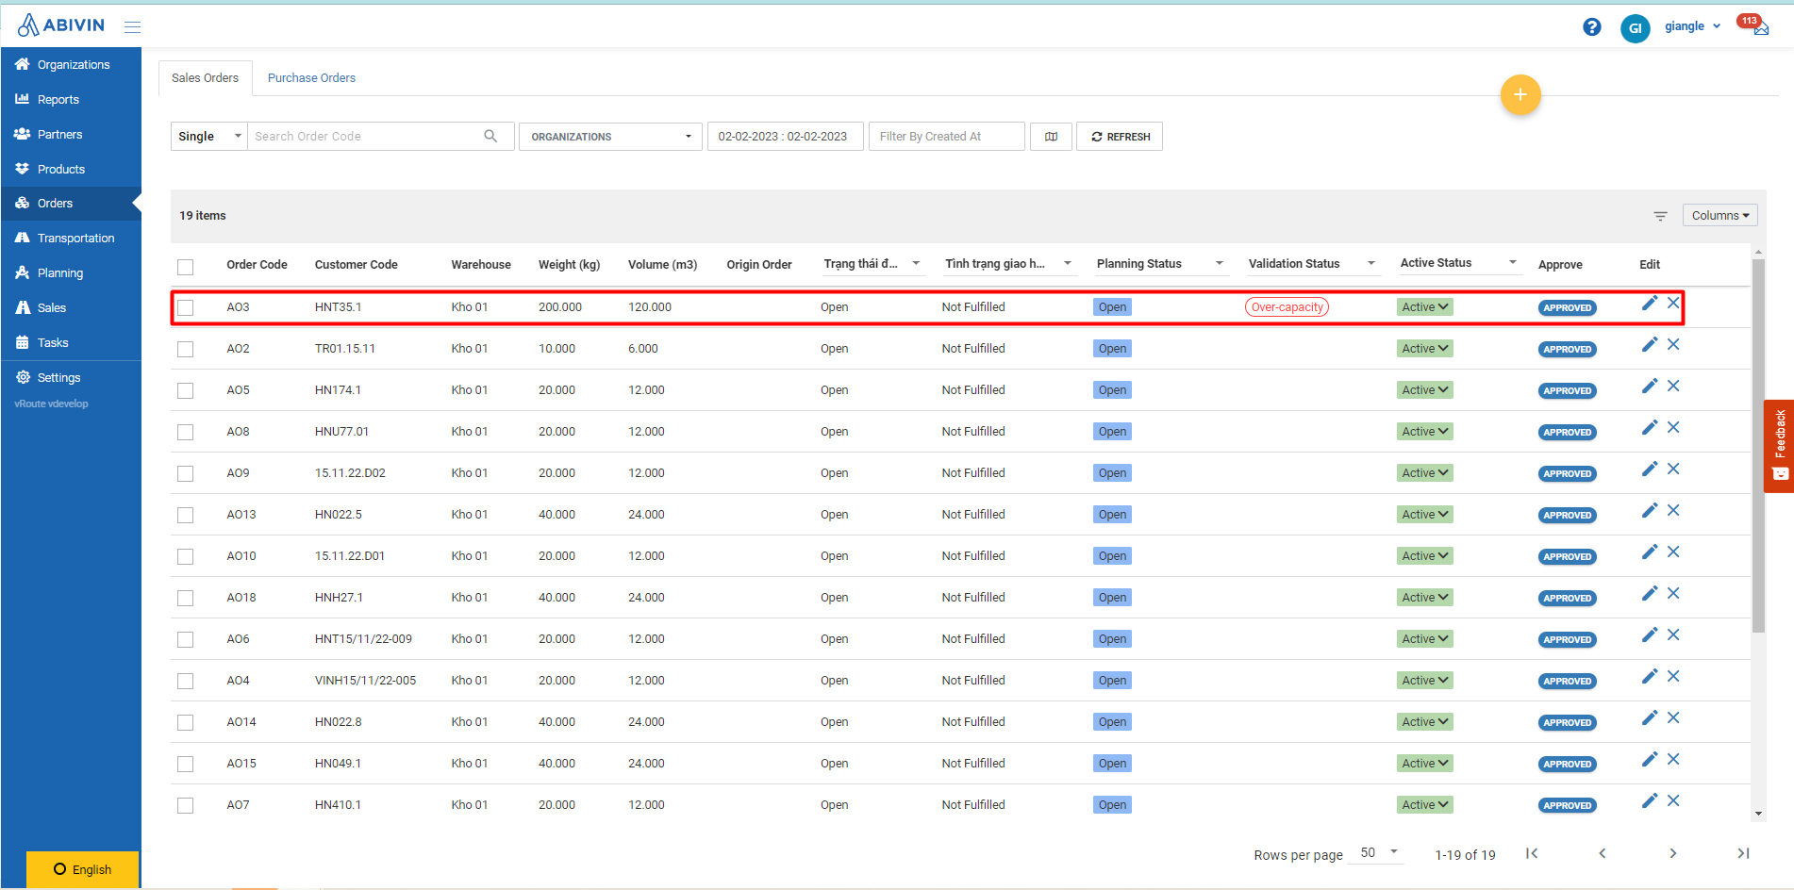Edit order AO5 with pencil icon
This screenshot has width=1794, height=890.
click(x=1649, y=386)
